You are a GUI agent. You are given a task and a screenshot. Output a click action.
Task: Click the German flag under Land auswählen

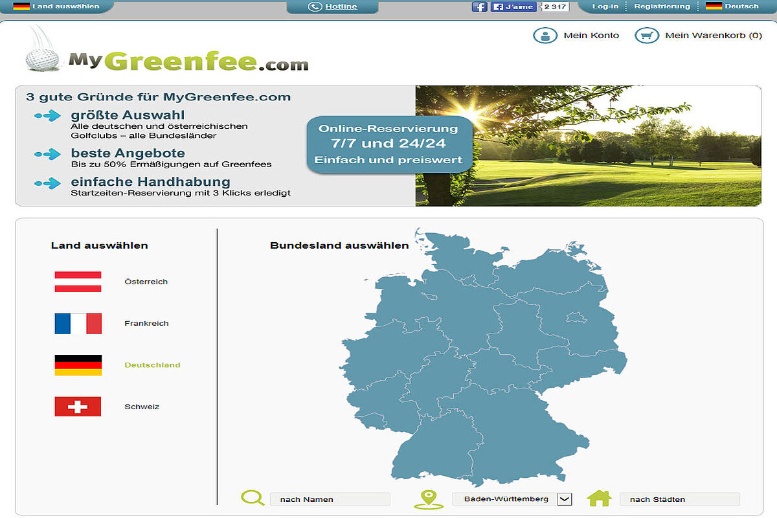(x=78, y=365)
